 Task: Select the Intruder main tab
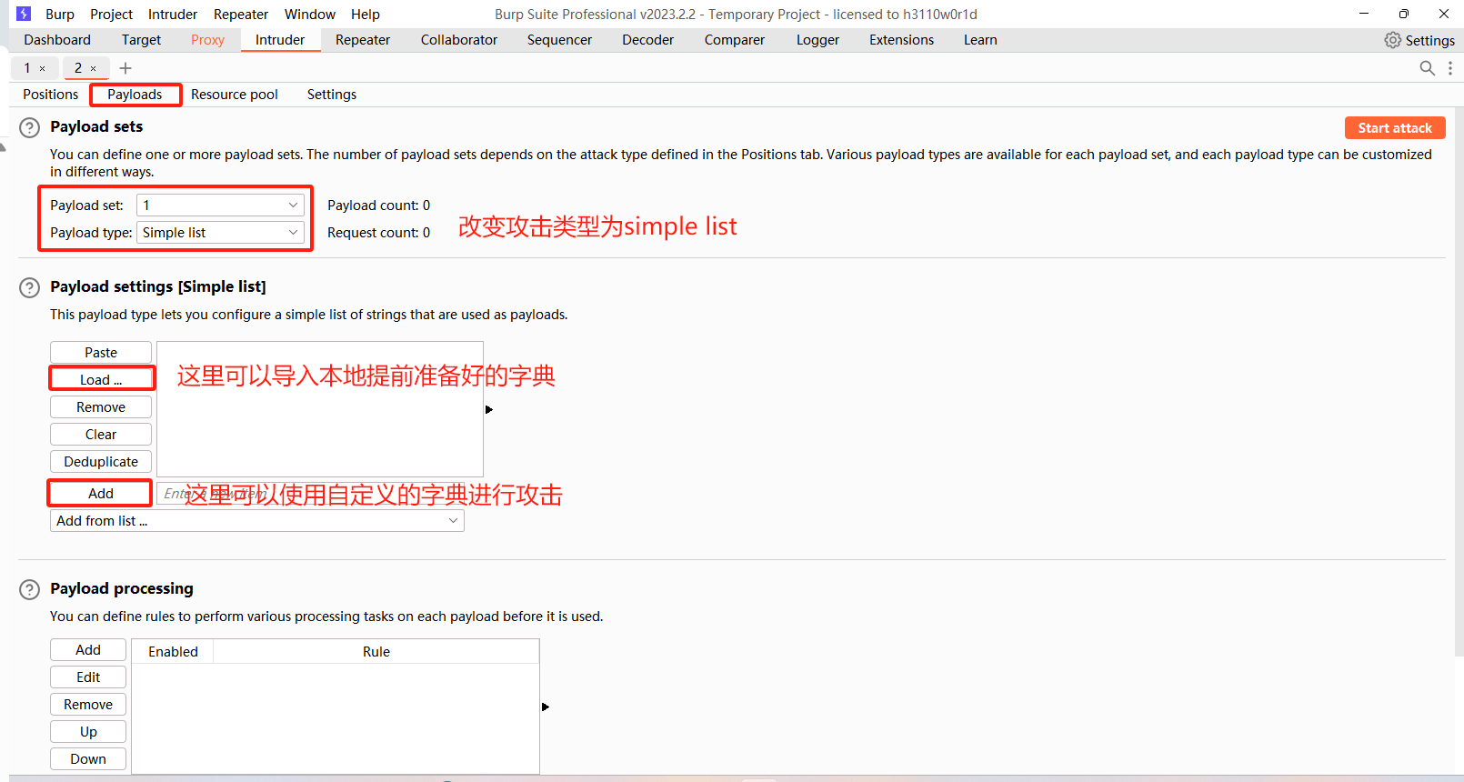(280, 40)
